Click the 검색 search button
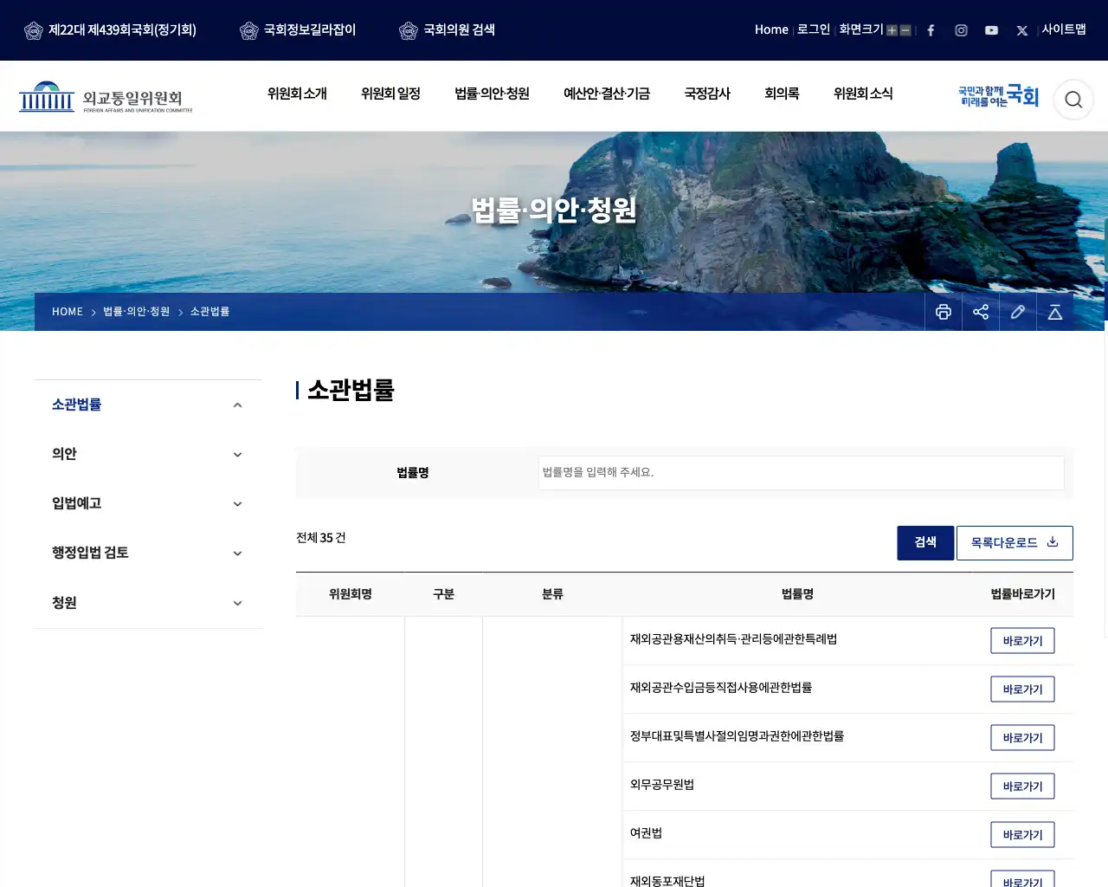1108x887 pixels. 925,543
